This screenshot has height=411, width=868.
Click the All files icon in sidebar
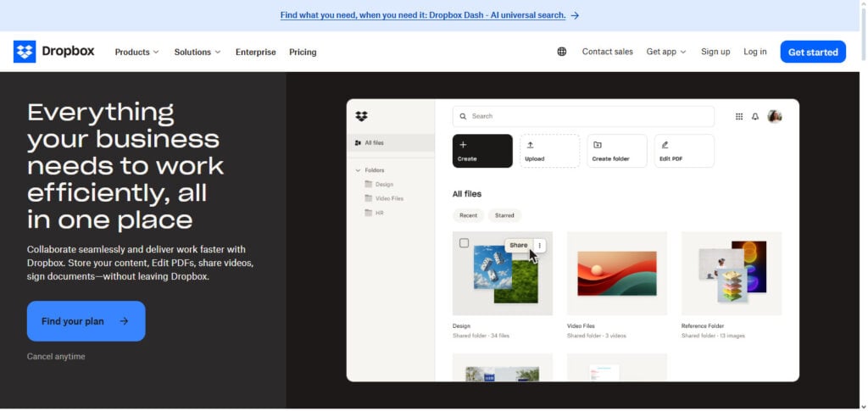[358, 142]
